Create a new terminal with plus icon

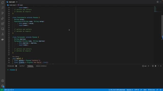point(148,66)
